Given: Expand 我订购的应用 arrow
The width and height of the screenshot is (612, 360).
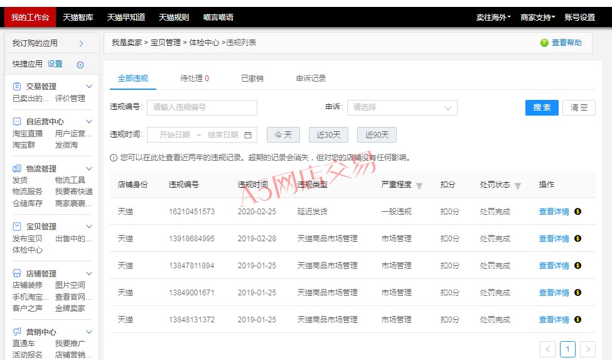Looking at the screenshot, I should click(x=81, y=43).
